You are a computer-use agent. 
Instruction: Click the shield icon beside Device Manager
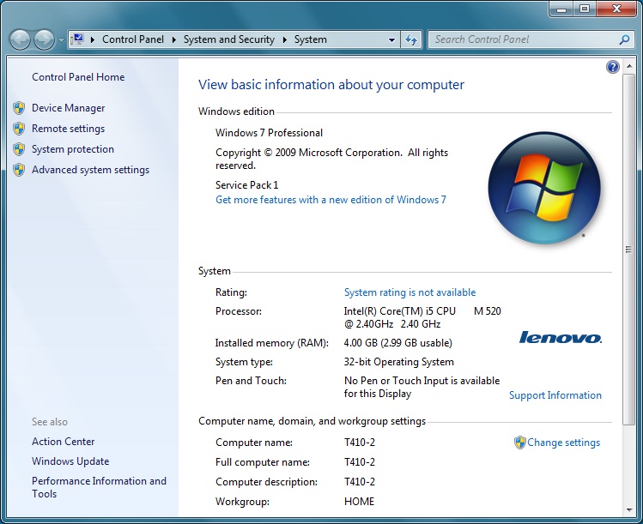click(x=19, y=108)
